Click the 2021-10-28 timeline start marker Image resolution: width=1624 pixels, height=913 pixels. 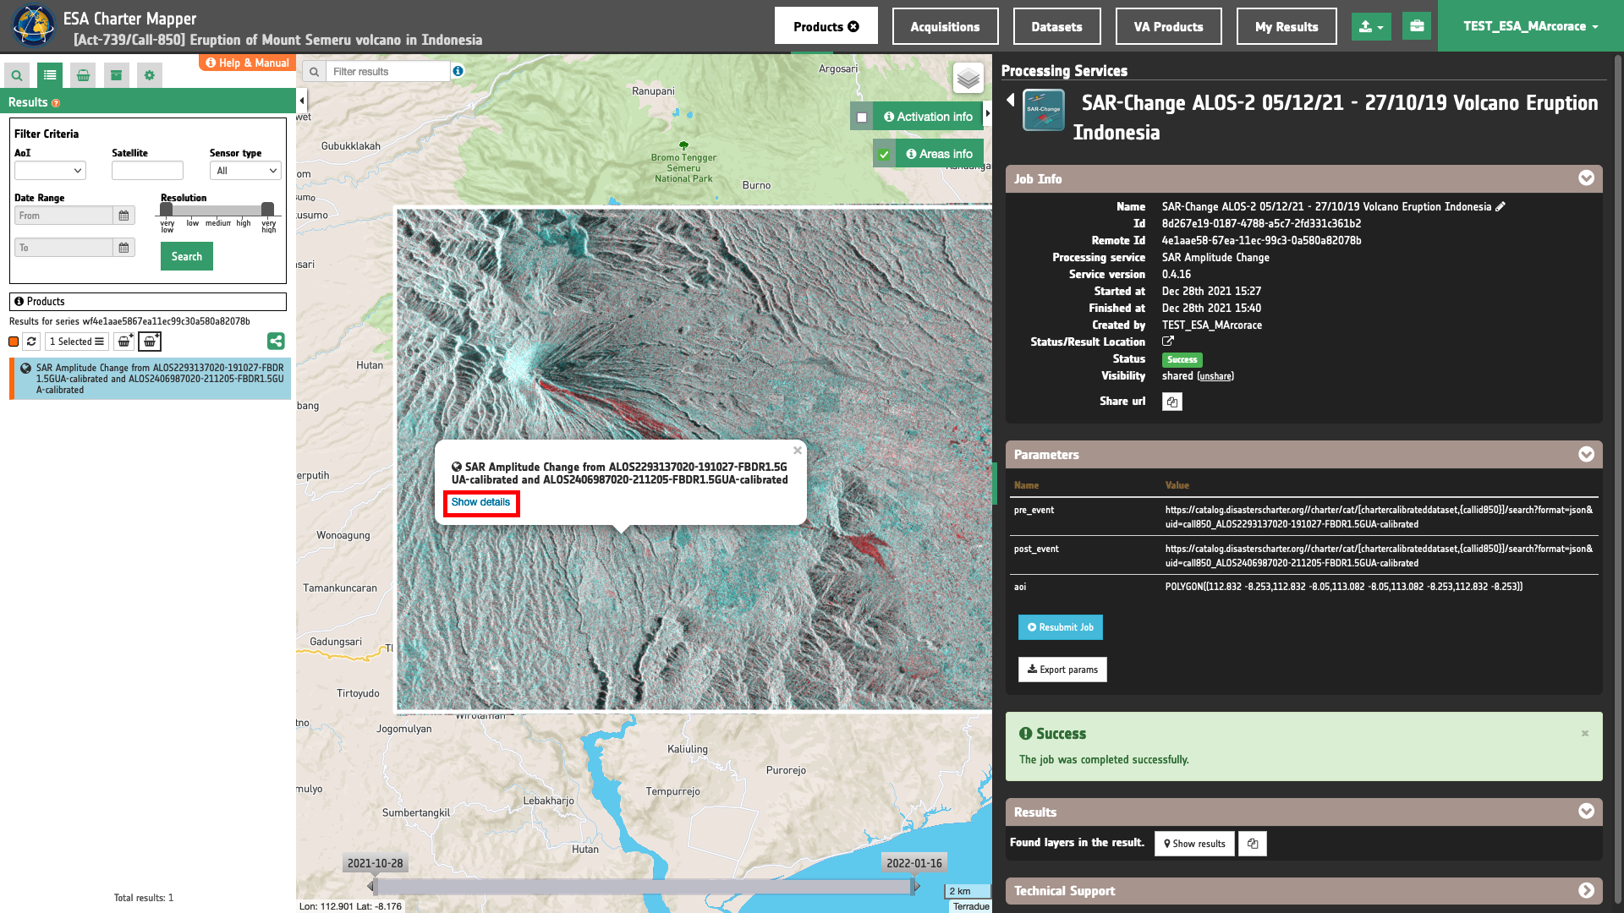coord(375,863)
